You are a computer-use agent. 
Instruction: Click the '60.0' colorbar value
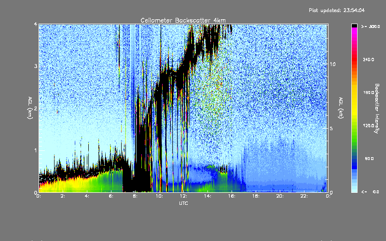[x=369, y=159]
